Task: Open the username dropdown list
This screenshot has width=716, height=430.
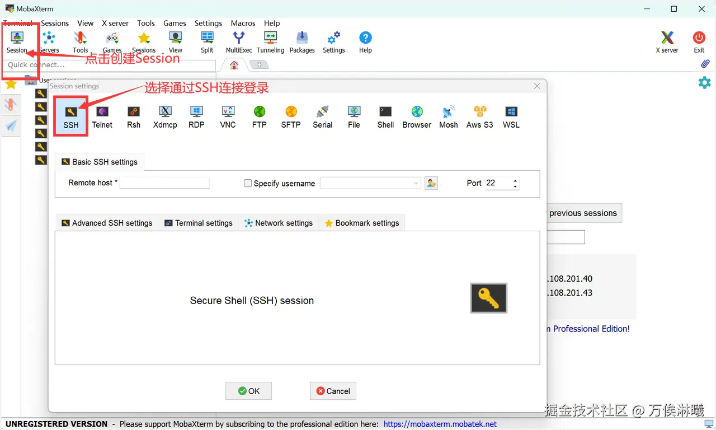Action: pyautogui.click(x=416, y=183)
